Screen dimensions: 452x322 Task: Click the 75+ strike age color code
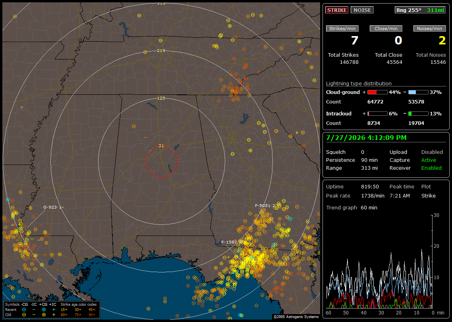coord(78,315)
